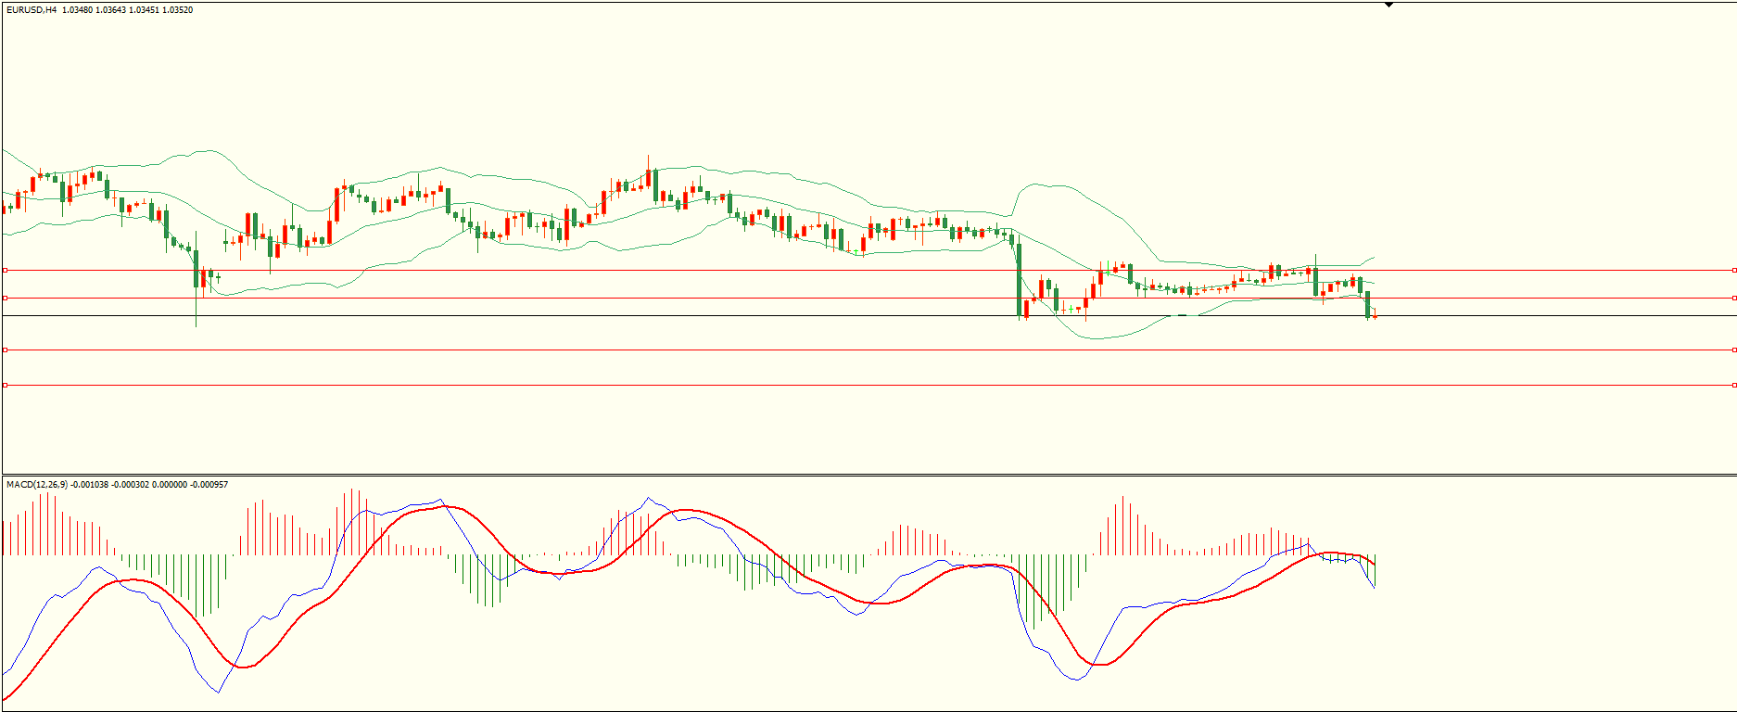Click the EURUSD,H4 symbol label
1737x712 pixels.
coord(32,10)
